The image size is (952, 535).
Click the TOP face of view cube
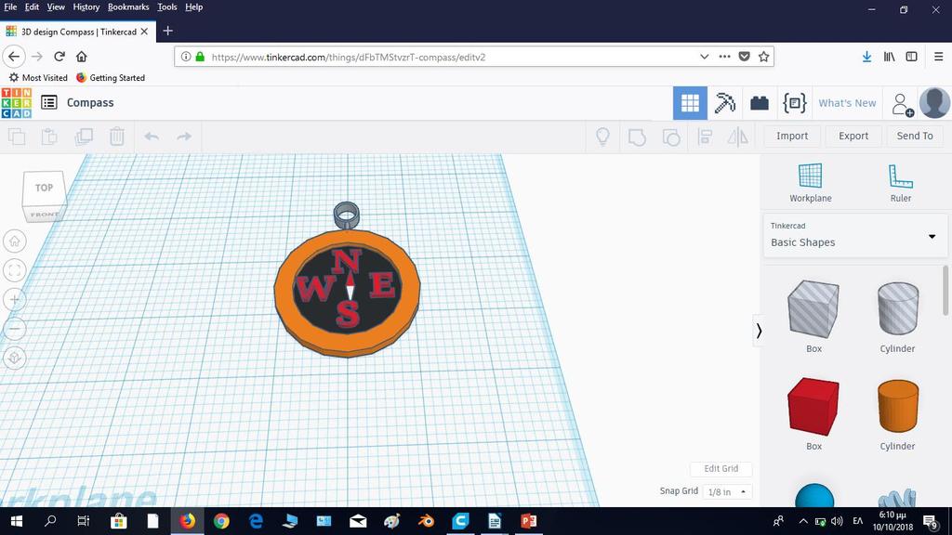pyautogui.click(x=44, y=188)
